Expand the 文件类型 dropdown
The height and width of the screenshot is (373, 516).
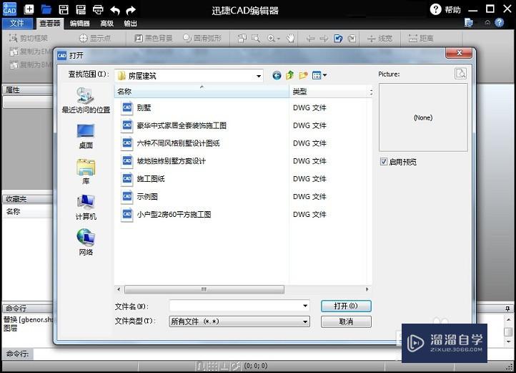coord(305,321)
